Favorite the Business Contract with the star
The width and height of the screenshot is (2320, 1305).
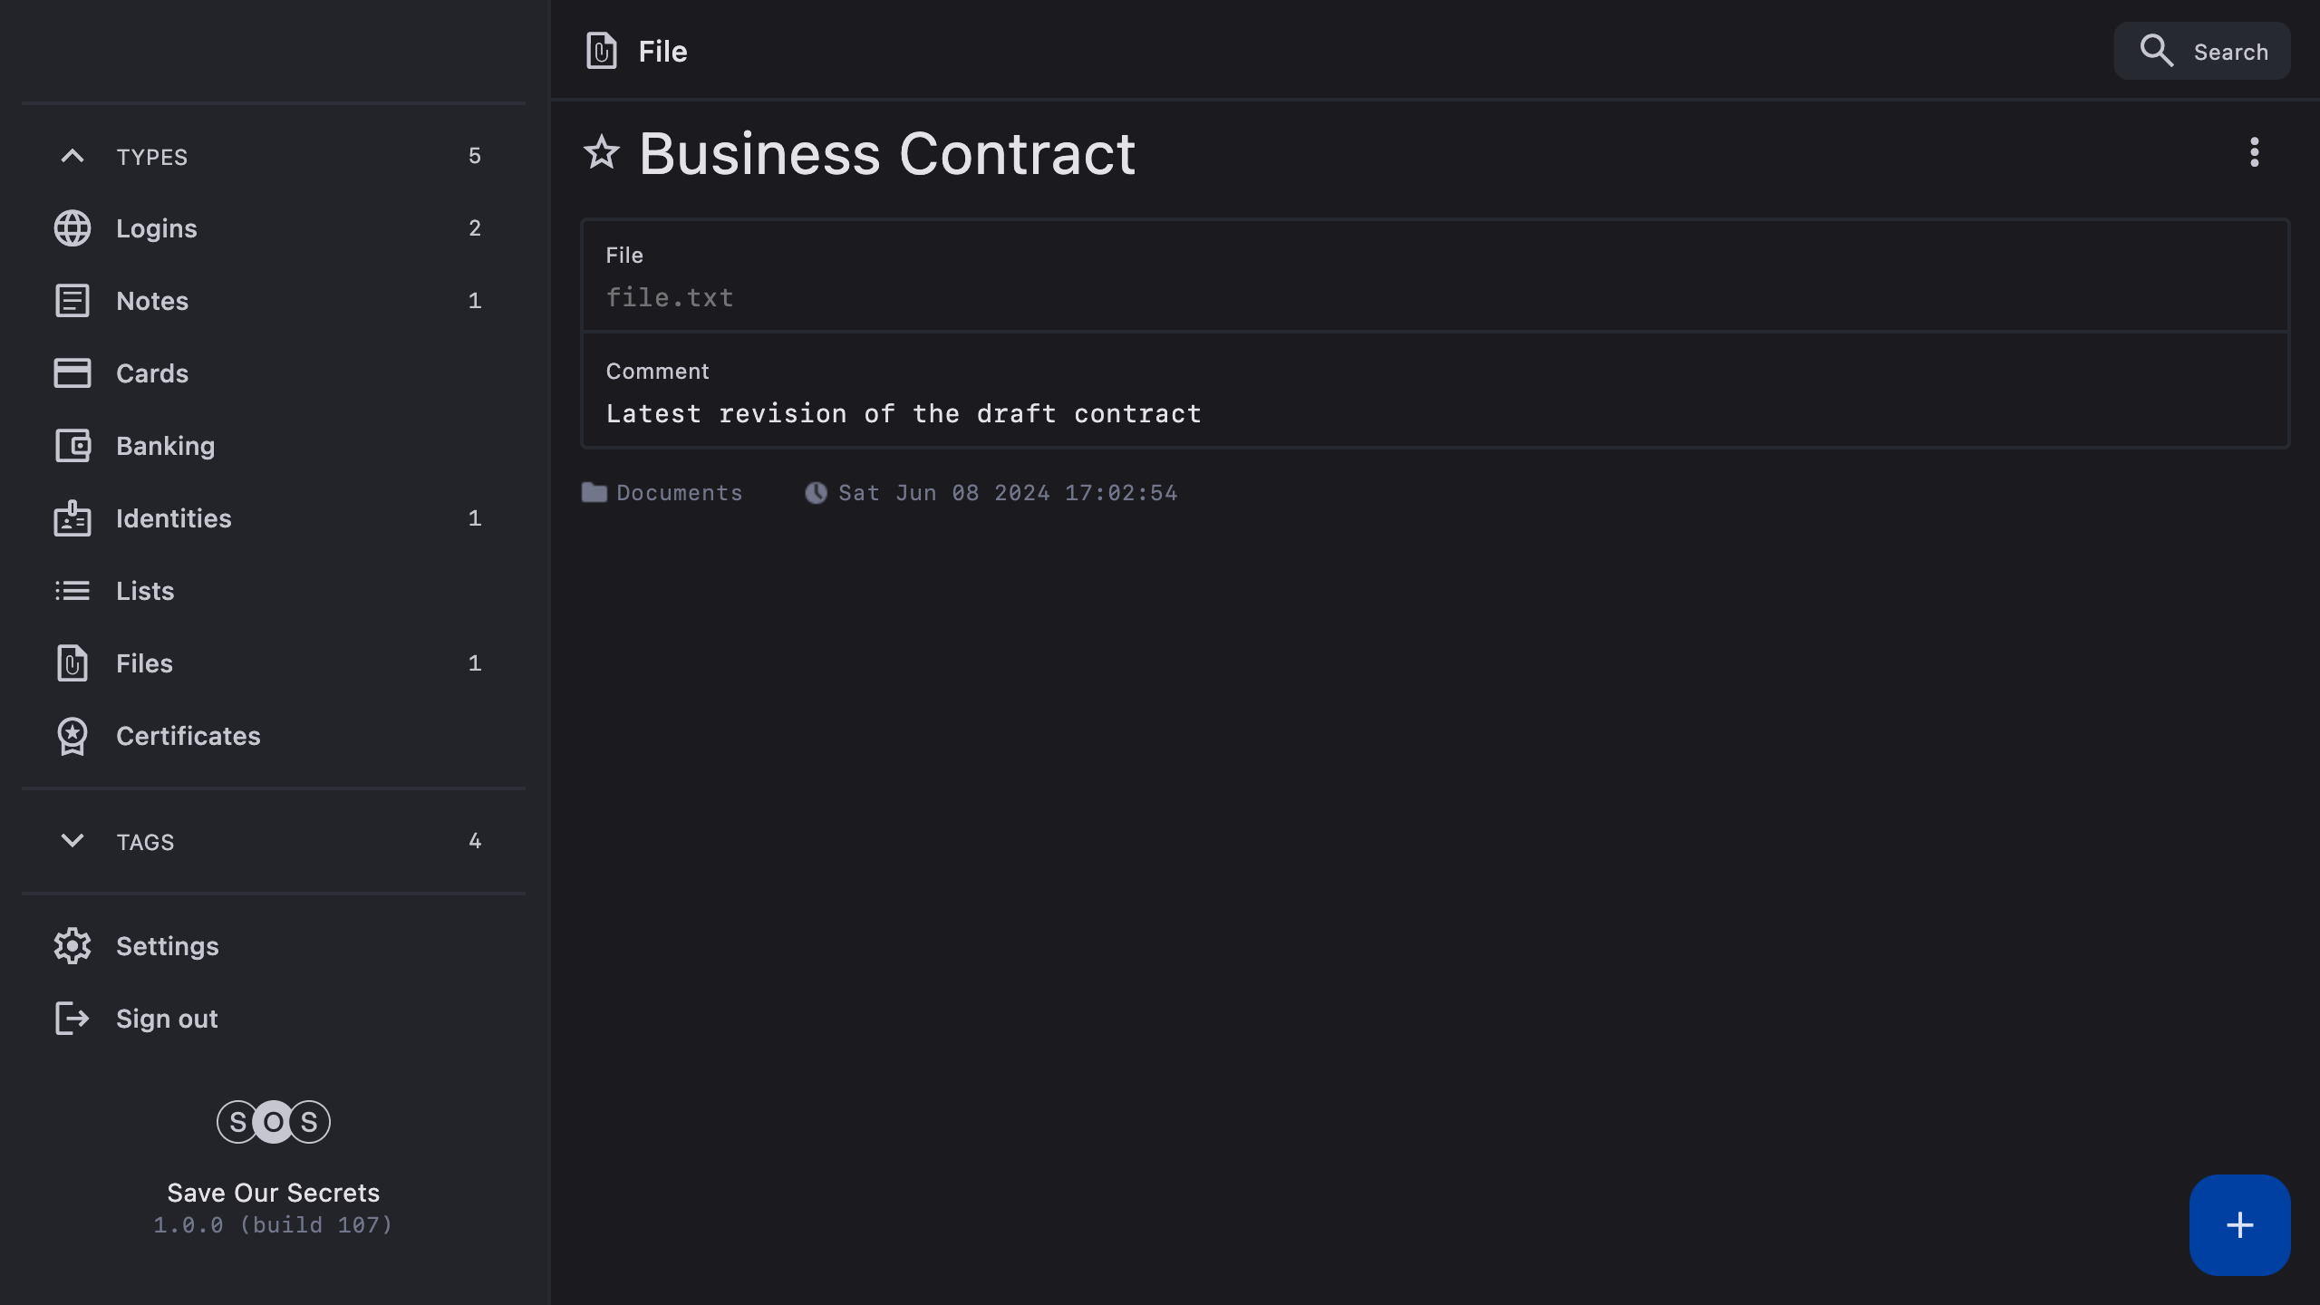(x=602, y=153)
